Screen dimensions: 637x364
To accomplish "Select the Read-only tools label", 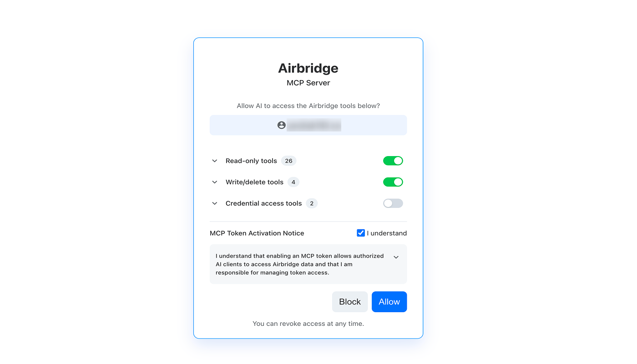I will [x=251, y=161].
